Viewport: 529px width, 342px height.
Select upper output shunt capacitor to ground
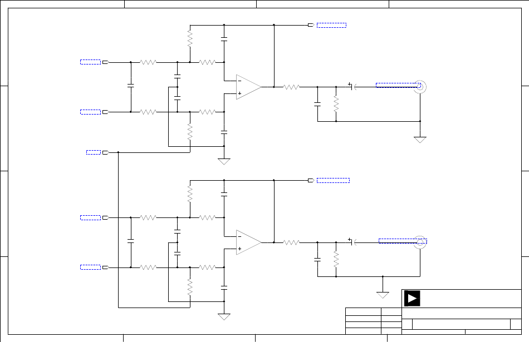317,104
